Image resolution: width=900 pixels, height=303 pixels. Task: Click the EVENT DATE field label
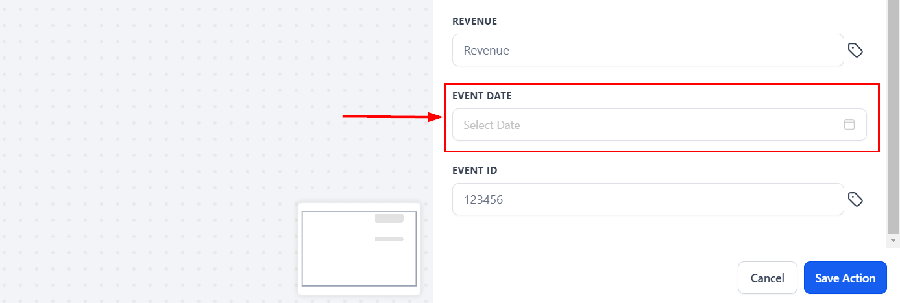pyautogui.click(x=481, y=96)
